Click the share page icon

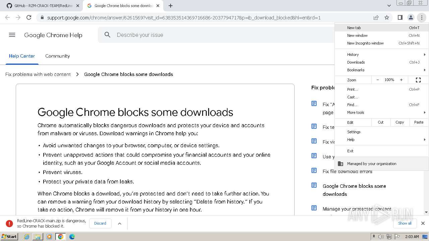pyautogui.click(x=376, y=17)
